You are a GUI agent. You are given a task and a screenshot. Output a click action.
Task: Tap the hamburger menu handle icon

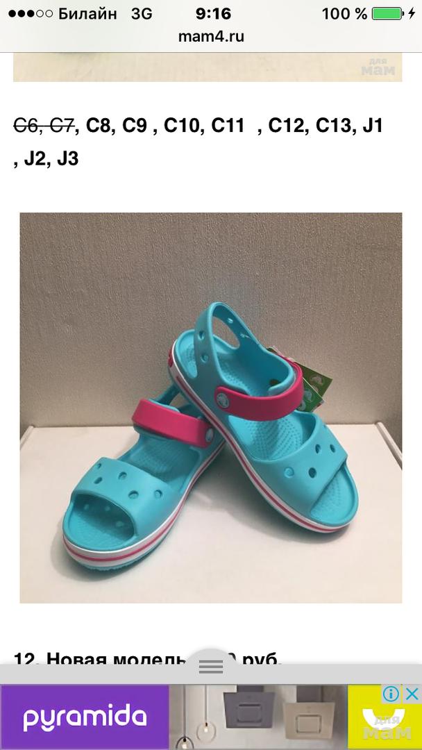click(x=211, y=666)
